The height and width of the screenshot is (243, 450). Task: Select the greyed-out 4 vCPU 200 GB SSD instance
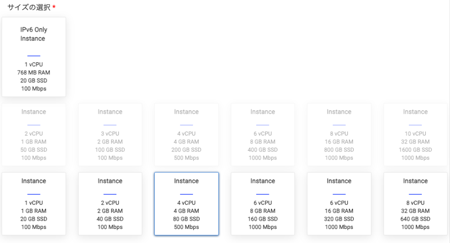point(186,135)
